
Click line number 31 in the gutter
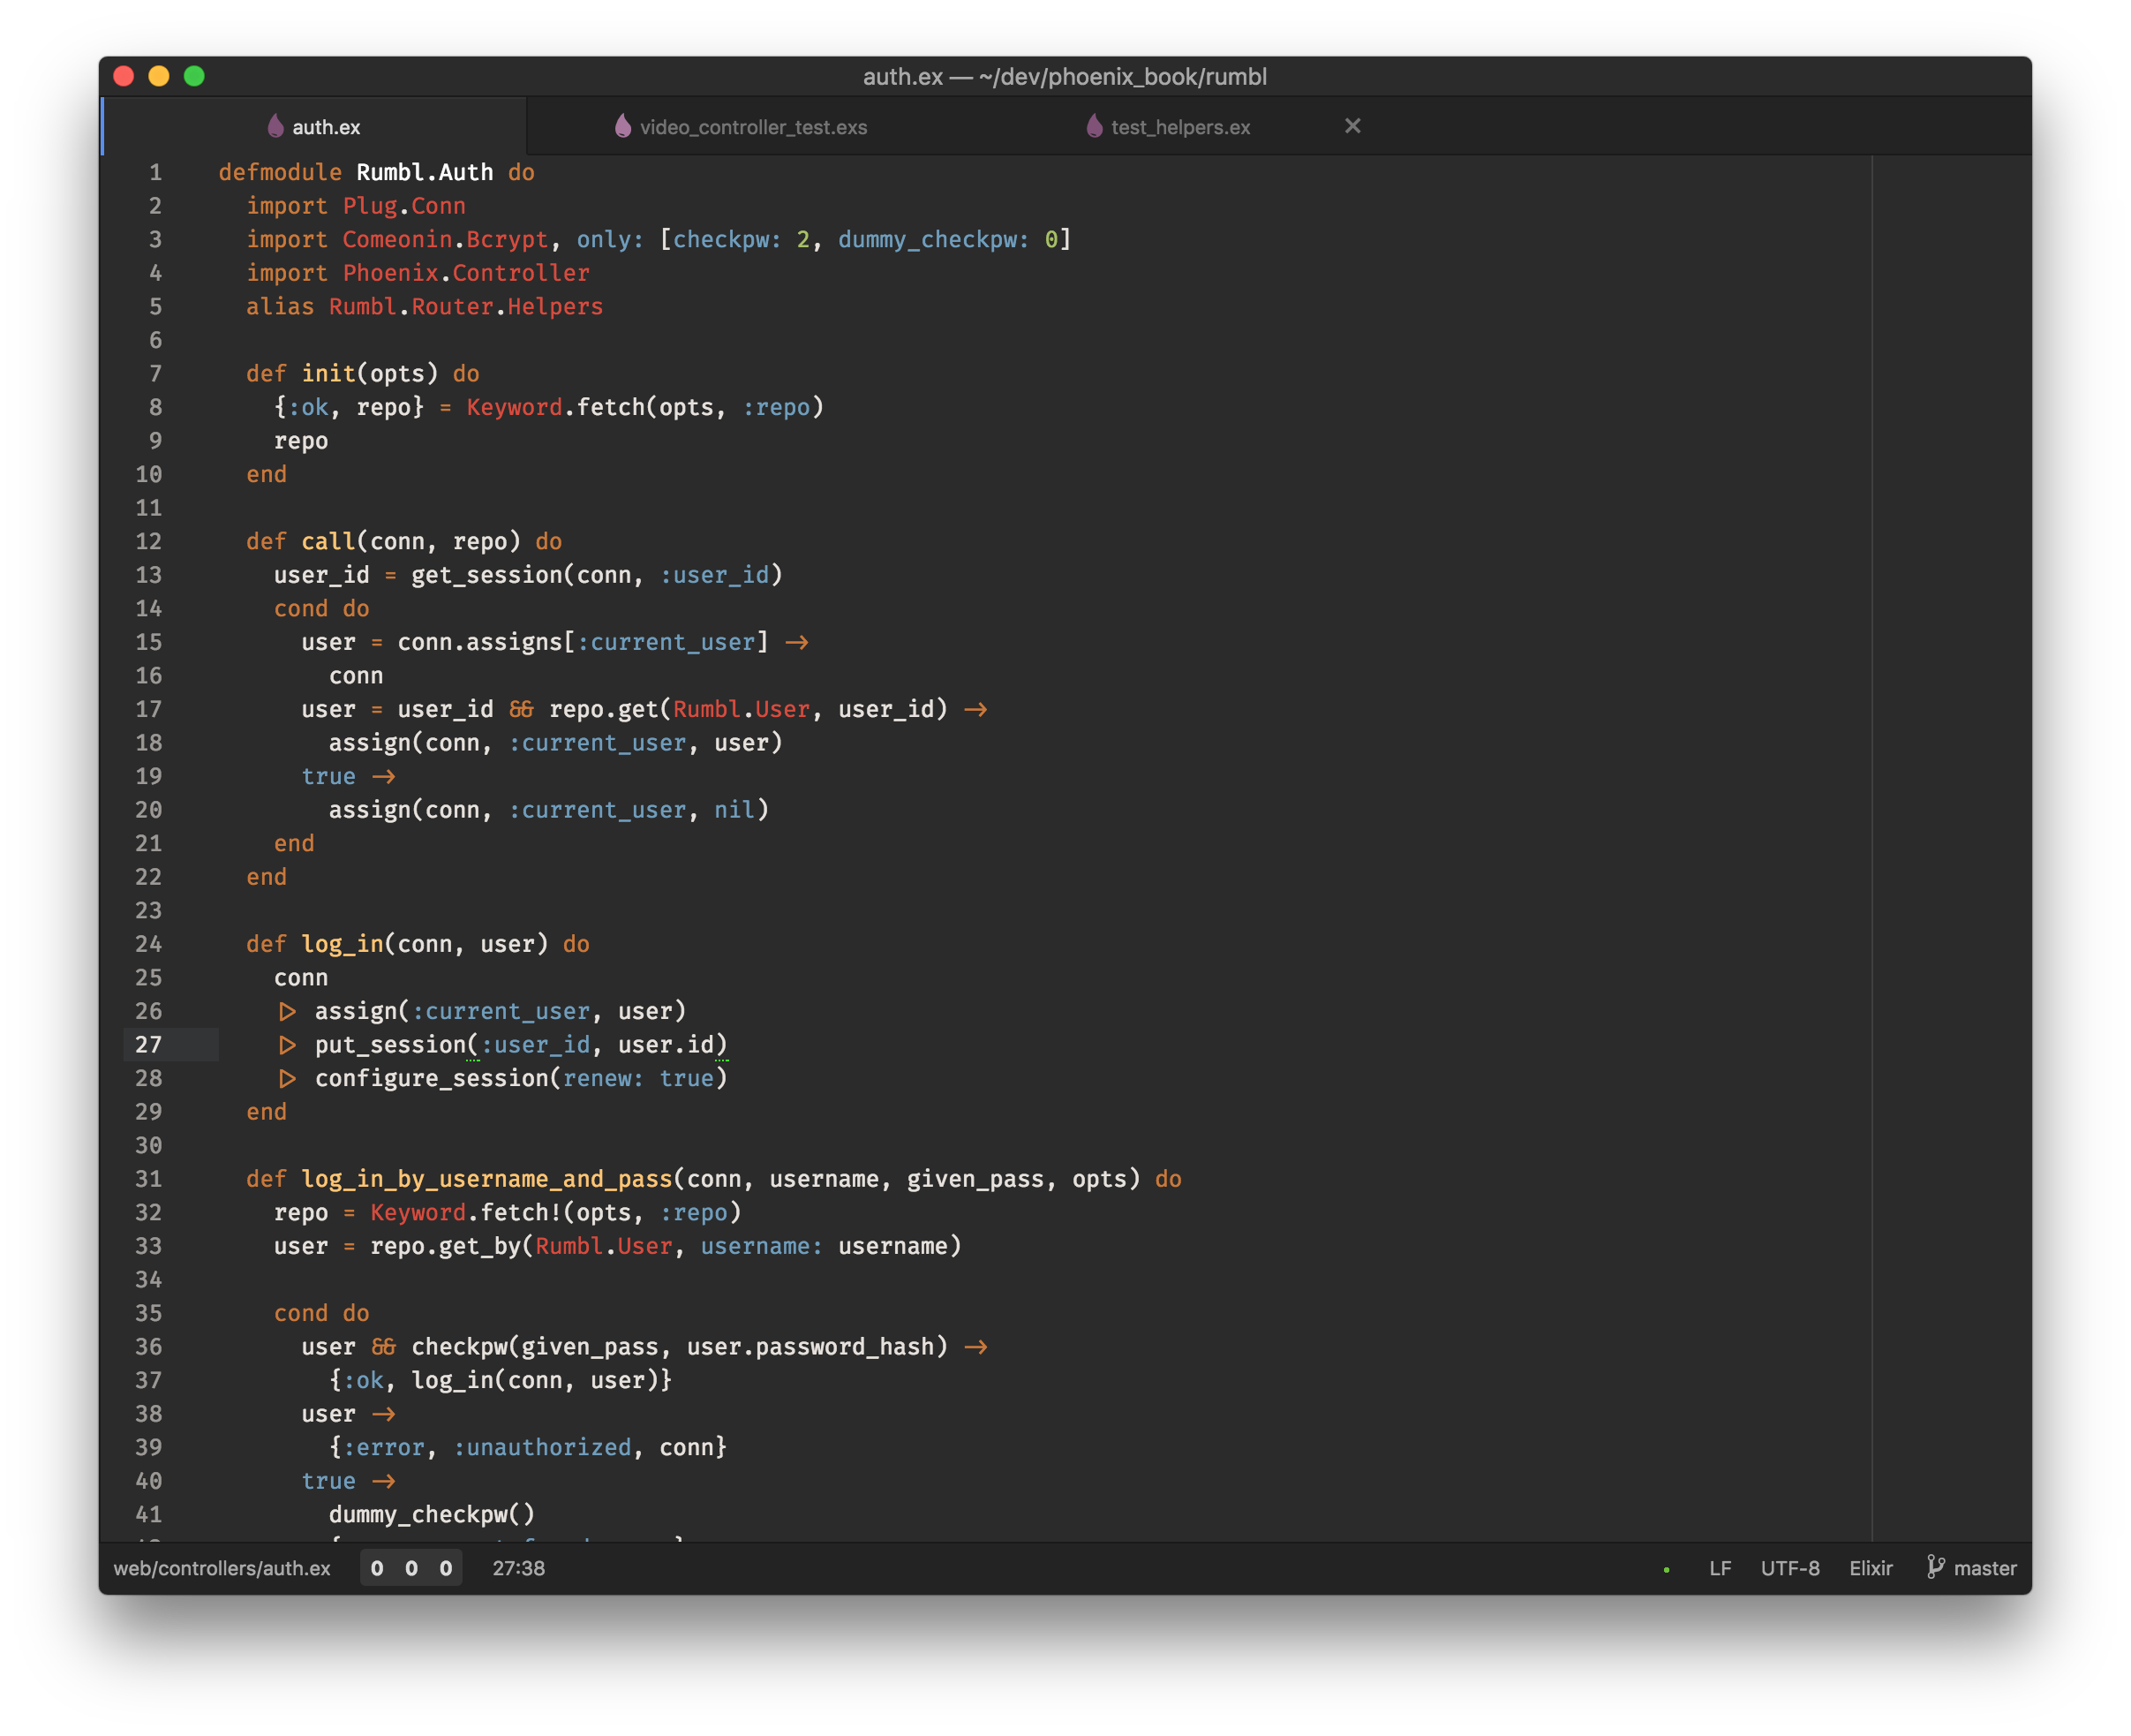click(x=149, y=1179)
